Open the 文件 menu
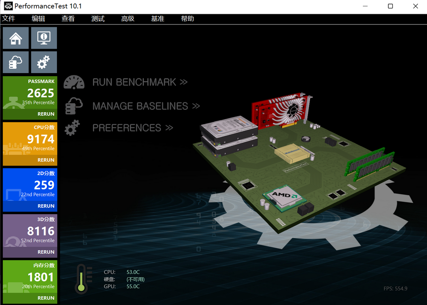The height and width of the screenshot is (305, 427). (8, 19)
